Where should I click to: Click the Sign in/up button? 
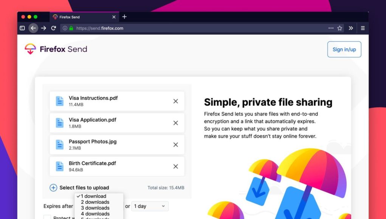click(x=344, y=49)
